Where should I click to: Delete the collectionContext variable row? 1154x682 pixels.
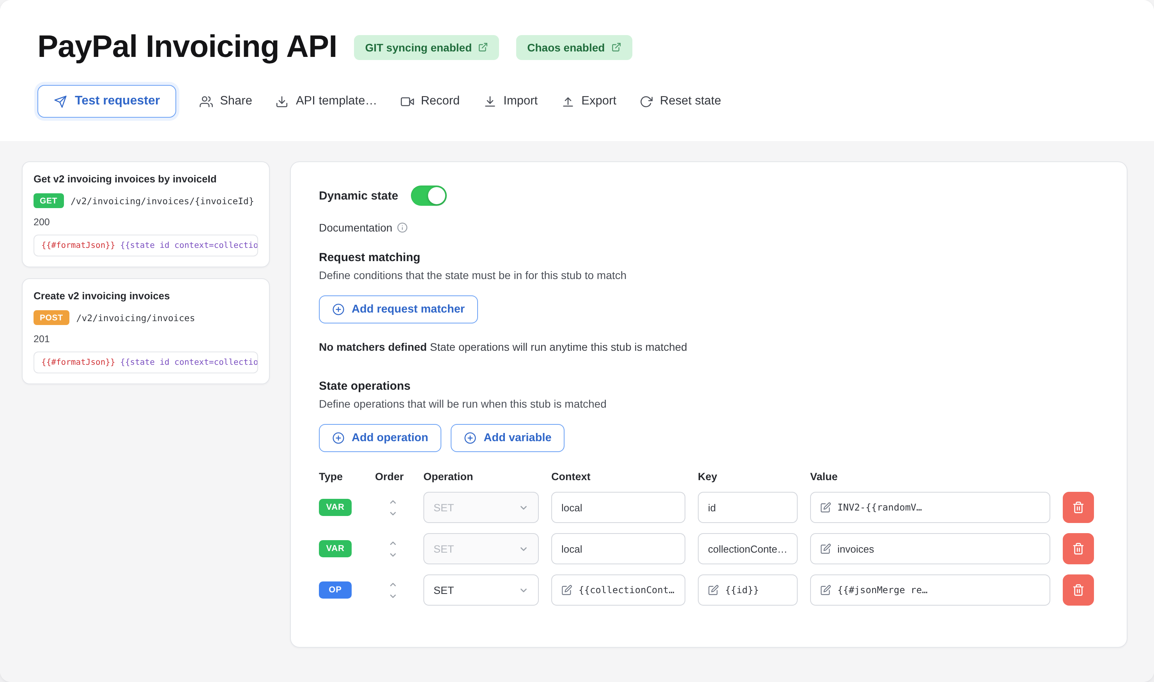1078,549
